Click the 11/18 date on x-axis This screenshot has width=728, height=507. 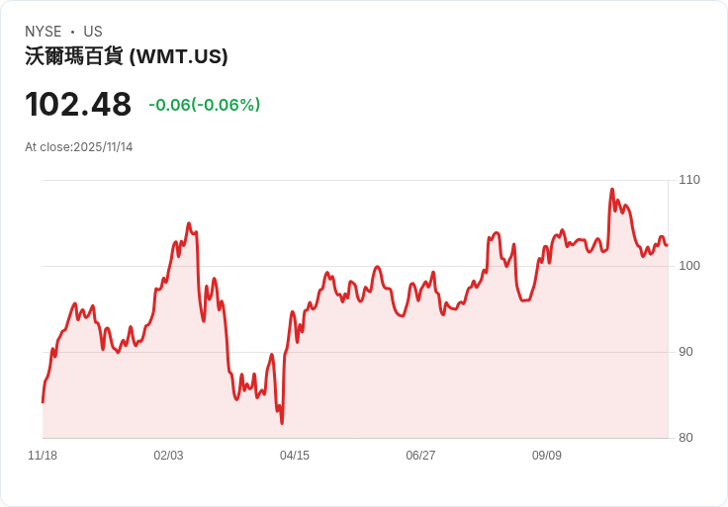pyautogui.click(x=43, y=456)
